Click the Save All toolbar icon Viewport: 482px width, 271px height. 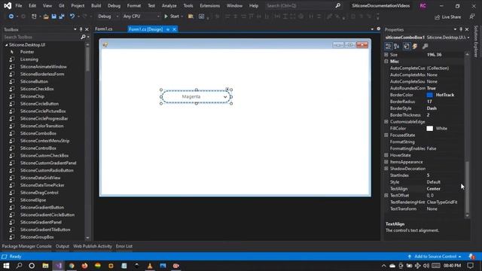62,17
